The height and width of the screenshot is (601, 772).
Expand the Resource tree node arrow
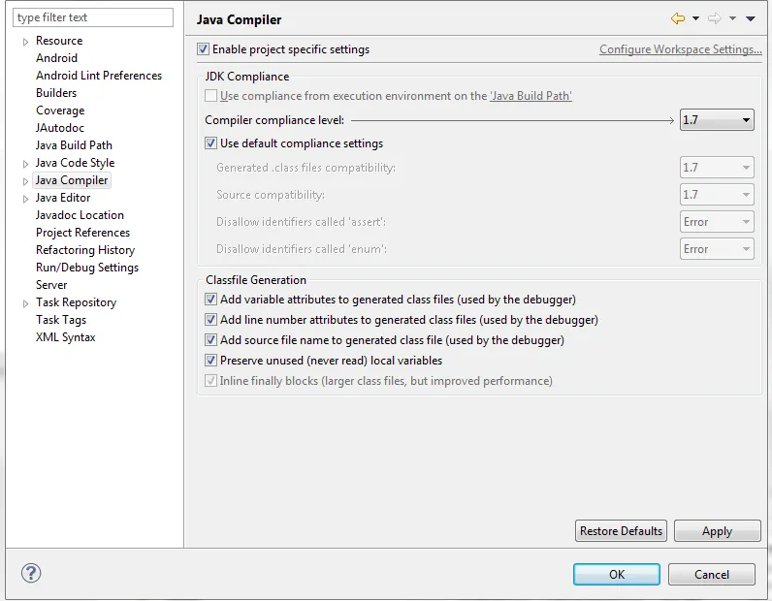tap(25, 42)
